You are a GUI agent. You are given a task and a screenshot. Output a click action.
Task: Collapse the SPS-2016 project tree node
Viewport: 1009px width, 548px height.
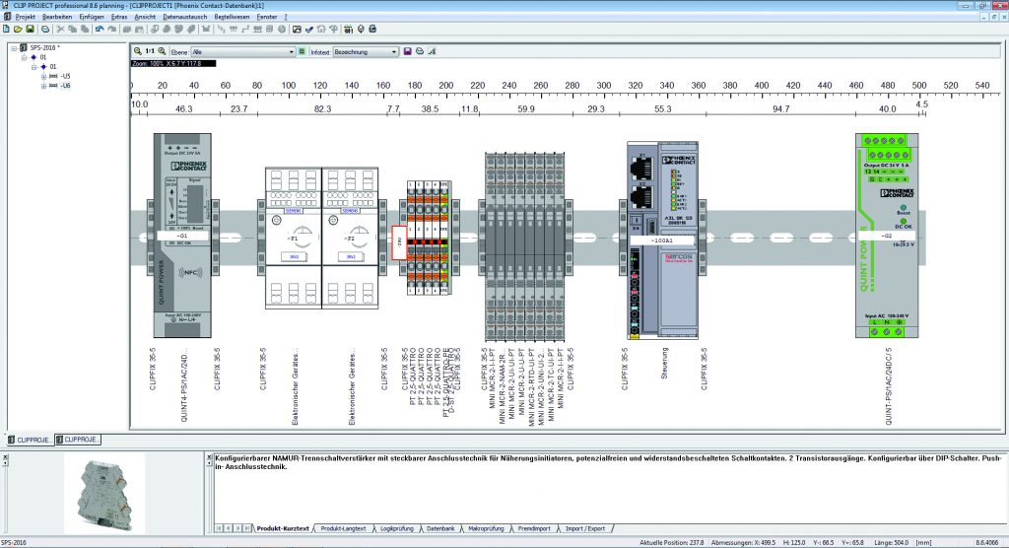pyautogui.click(x=13, y=47)
